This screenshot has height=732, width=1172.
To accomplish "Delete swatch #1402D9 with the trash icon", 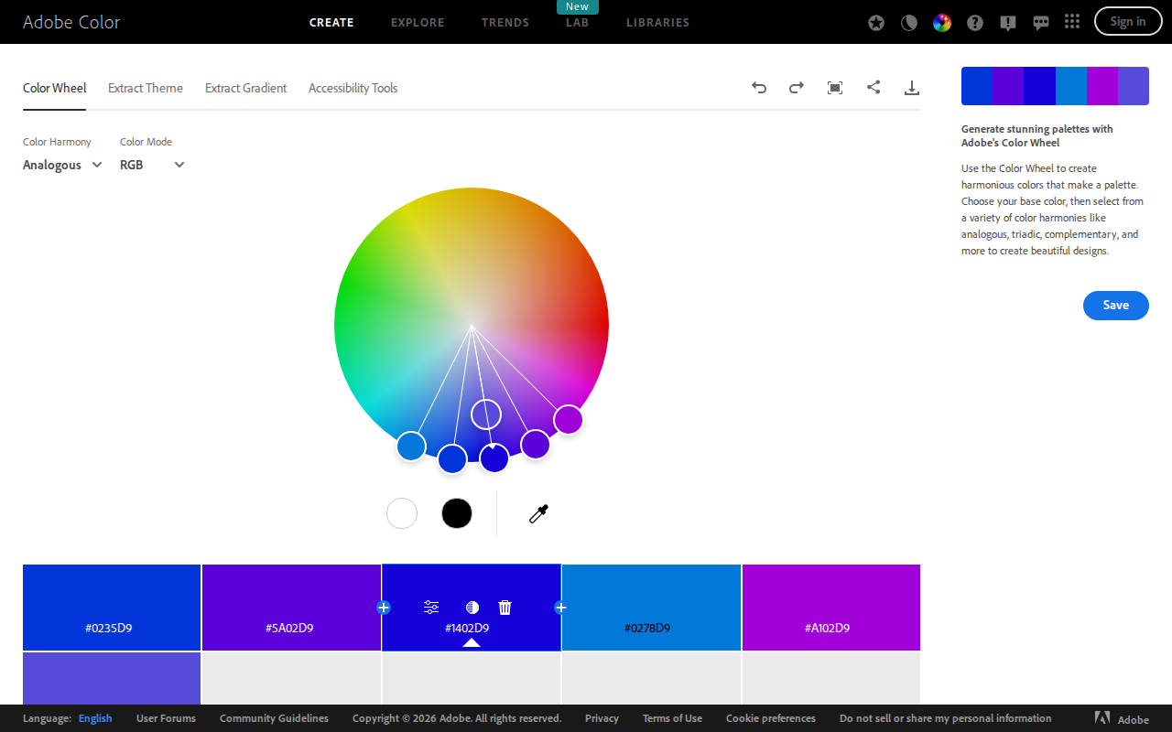I will point(505,608).
